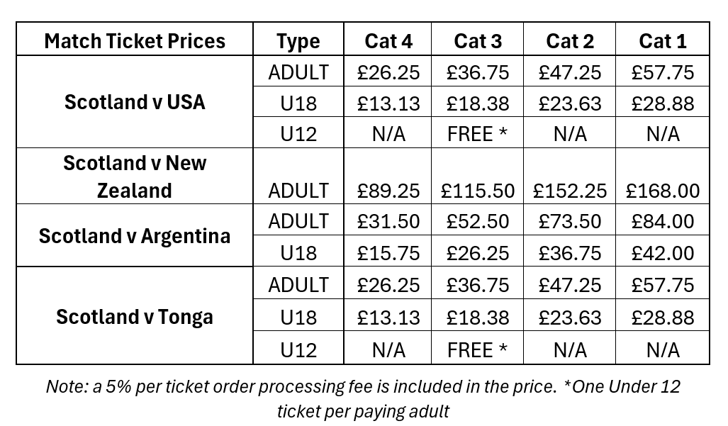Click the £89.25 New Zealand Cat 4 price
Image resolution: width=728 pixels, height=426 pixels.
point(388,191)
